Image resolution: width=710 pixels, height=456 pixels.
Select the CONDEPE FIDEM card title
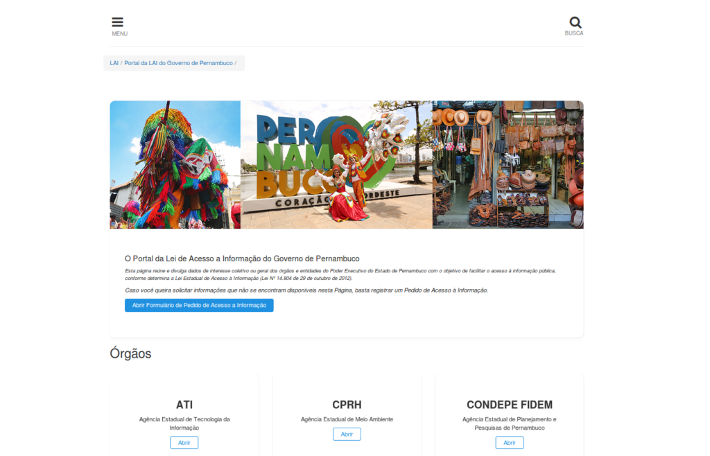click(509, 405)
